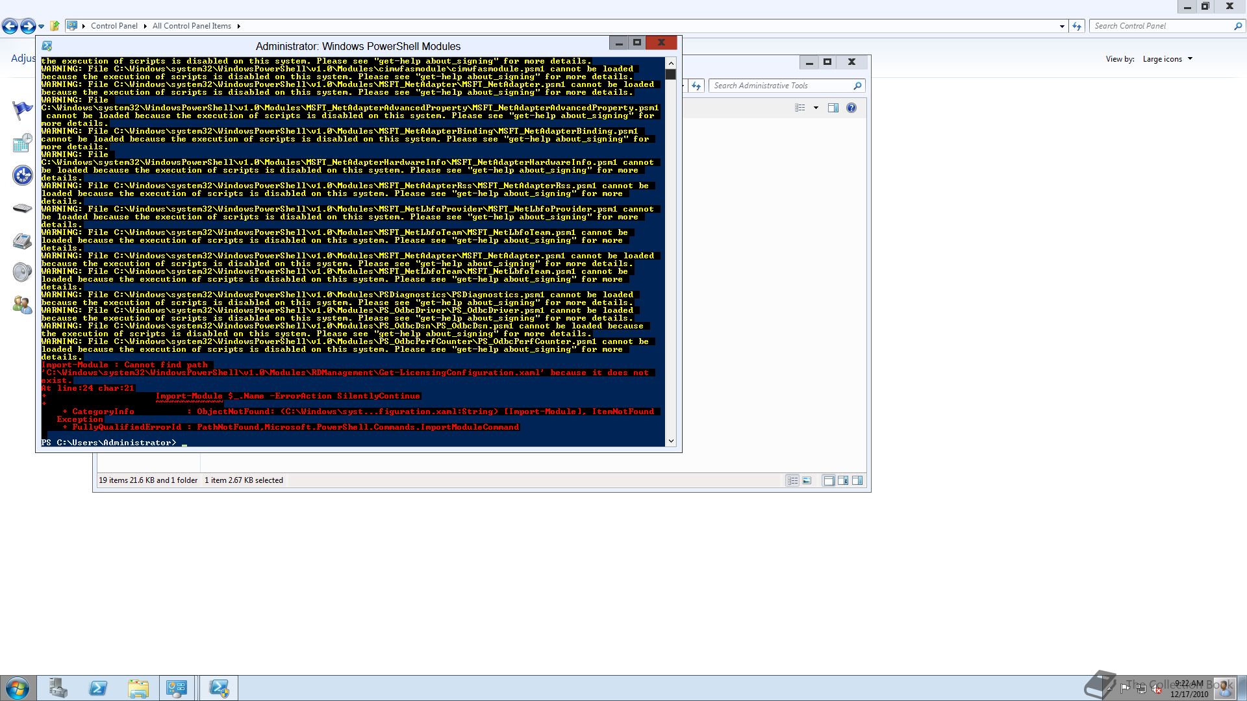
Task: Toggle first pane layout icon in status bar
Action: (829, 481)
